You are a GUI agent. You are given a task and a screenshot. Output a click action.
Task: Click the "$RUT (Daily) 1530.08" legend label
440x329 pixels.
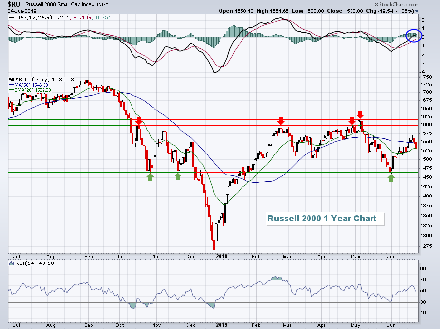point(44,79)
